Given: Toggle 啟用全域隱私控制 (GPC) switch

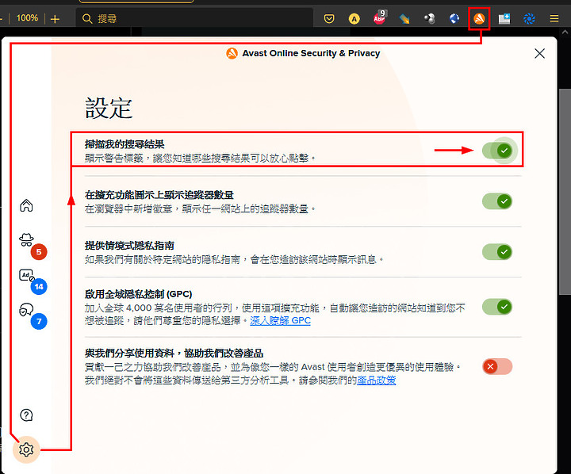Looking at the screenshot, I should (497, 307).
